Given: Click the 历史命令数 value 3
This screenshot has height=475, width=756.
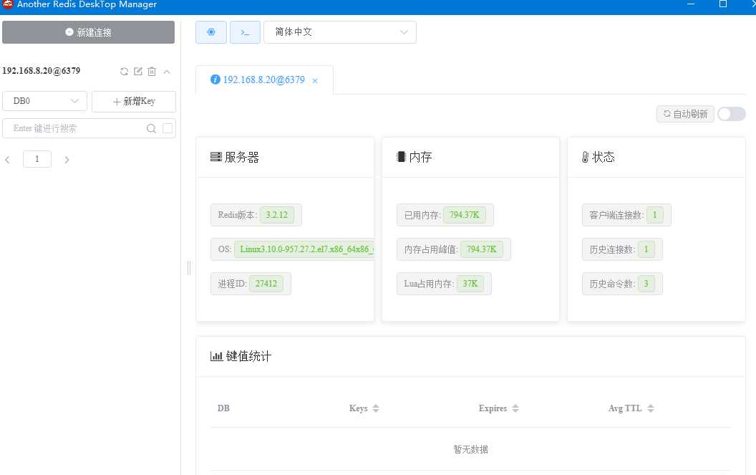Looking at the screenshot, I should [x=646, y=284].
